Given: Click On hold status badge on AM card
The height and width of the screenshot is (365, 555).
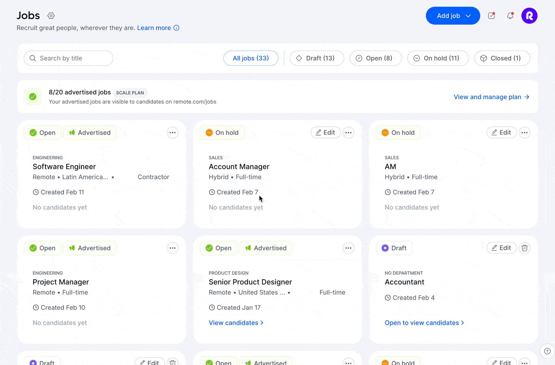Looking at the screenshot, I should point(398,133).
